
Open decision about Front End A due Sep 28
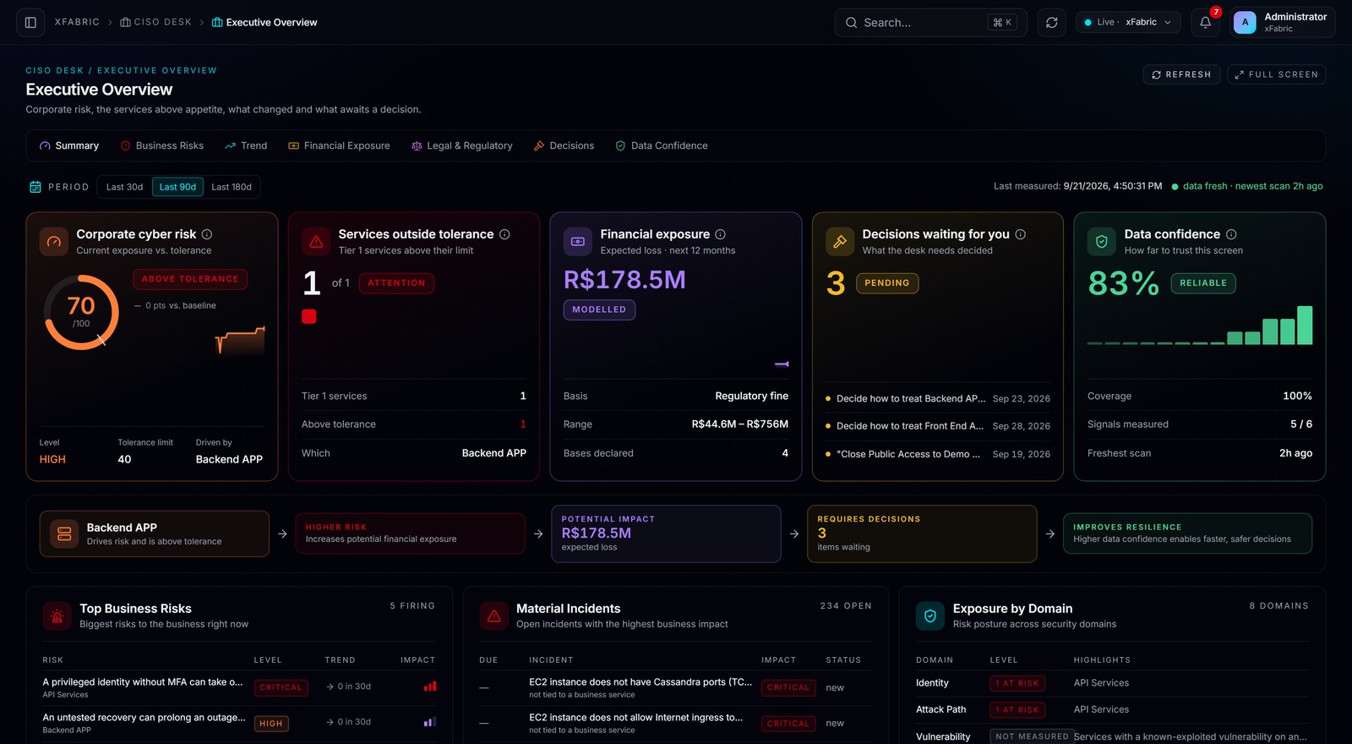coord(938,426)
